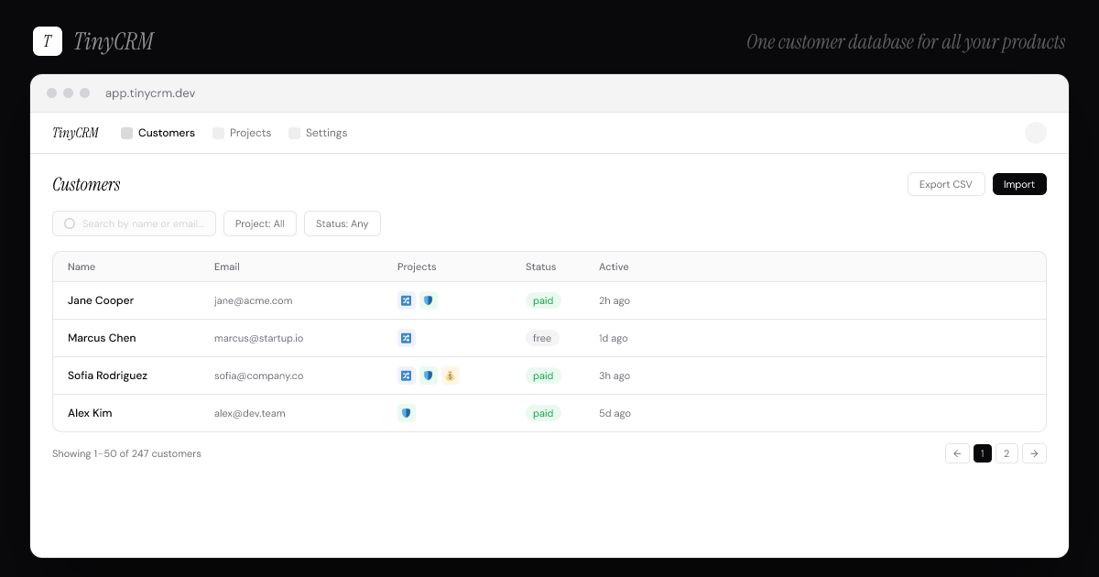The height and width of the screenshot is (577, 1099).
Task: Open the Jane Cooper customer name
Action: [x=101, y=300]
